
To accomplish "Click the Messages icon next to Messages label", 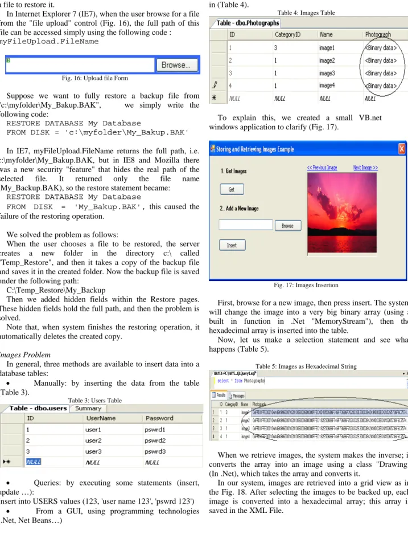I will (230, 396).
